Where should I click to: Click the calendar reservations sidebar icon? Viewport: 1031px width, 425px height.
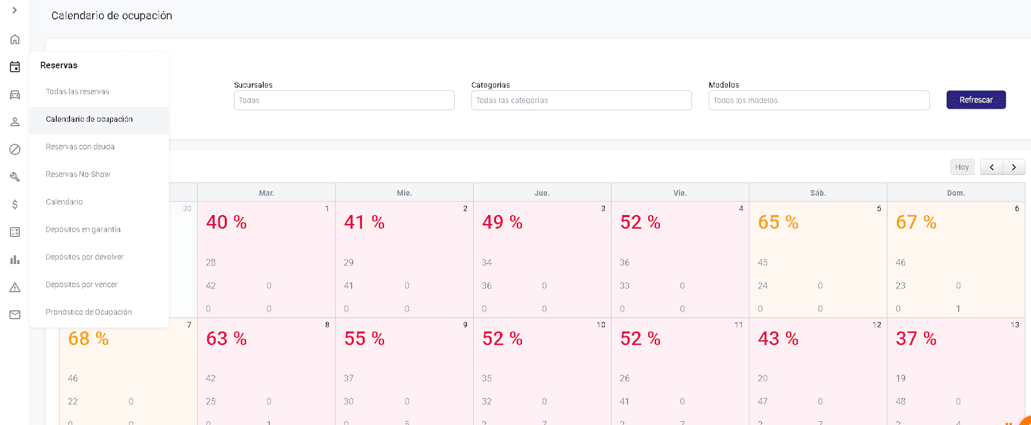pos(15,67)
